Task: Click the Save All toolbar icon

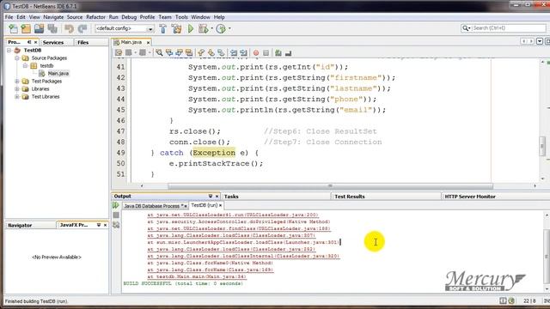Action: pyautogui.click(x=52, y=28)
